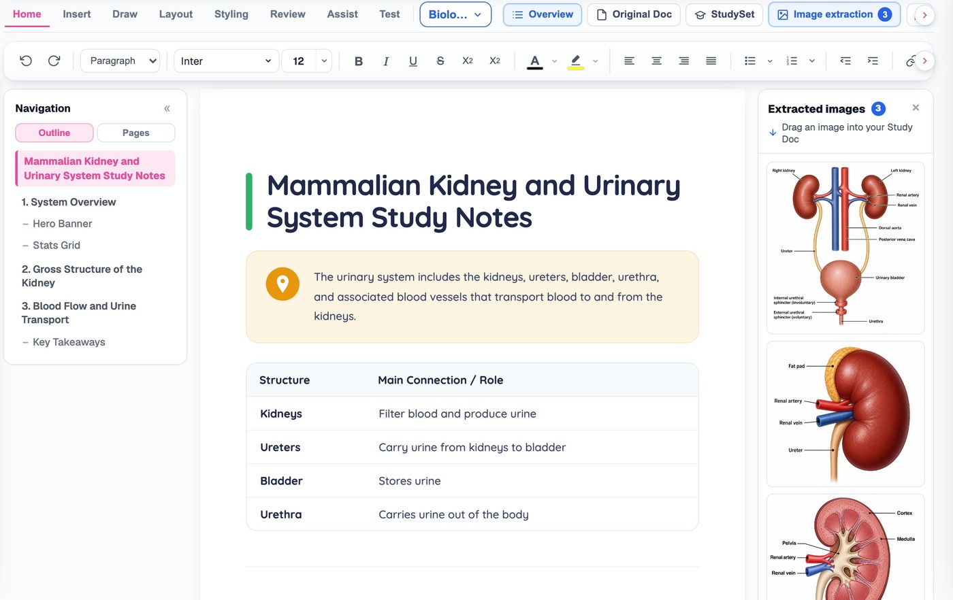Open the Original Doc view

tap(634, 14)
